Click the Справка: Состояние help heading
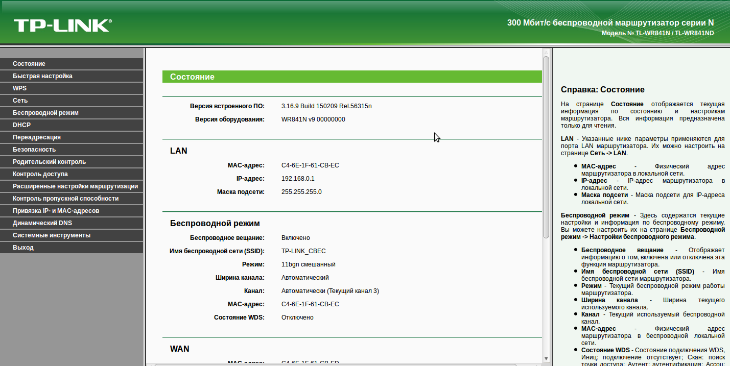 tap(603, 90)
